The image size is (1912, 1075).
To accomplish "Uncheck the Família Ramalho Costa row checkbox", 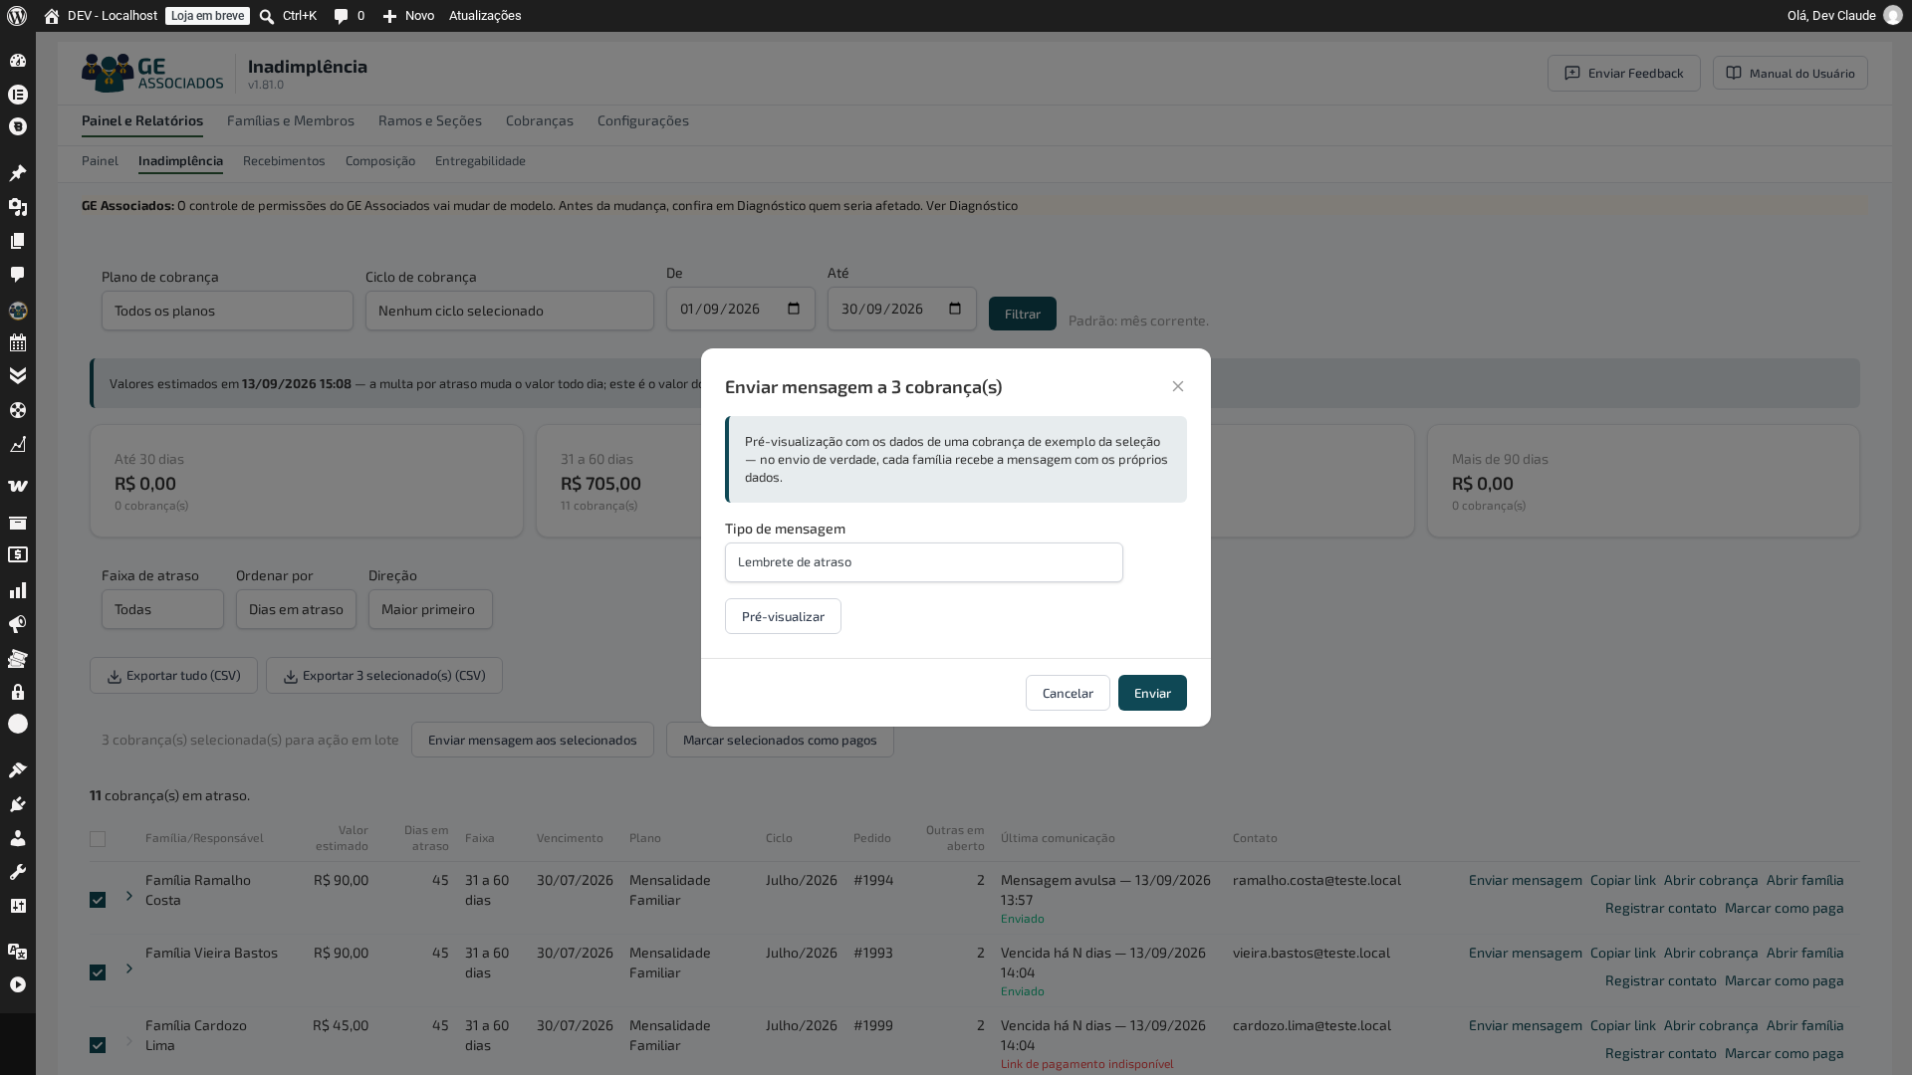I will tap(98, 900).
